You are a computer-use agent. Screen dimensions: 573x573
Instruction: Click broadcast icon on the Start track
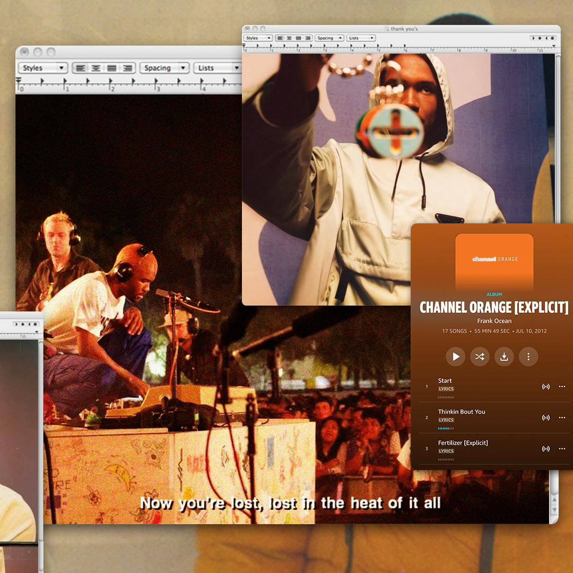545,386
